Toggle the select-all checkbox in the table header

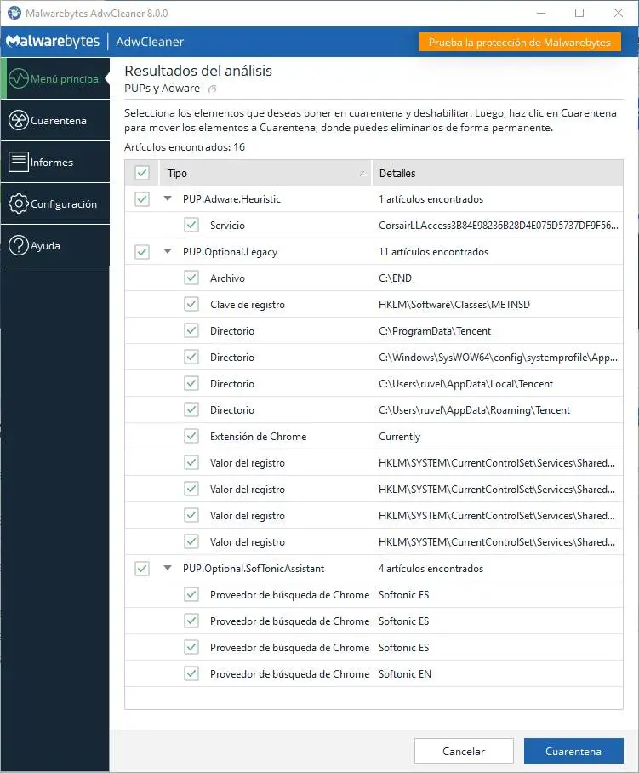(x=142, y=174)
